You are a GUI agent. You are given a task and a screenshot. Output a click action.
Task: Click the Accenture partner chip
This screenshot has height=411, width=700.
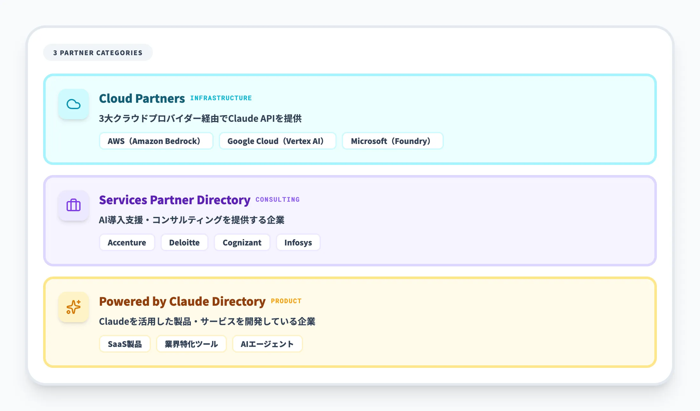(127, 243)
